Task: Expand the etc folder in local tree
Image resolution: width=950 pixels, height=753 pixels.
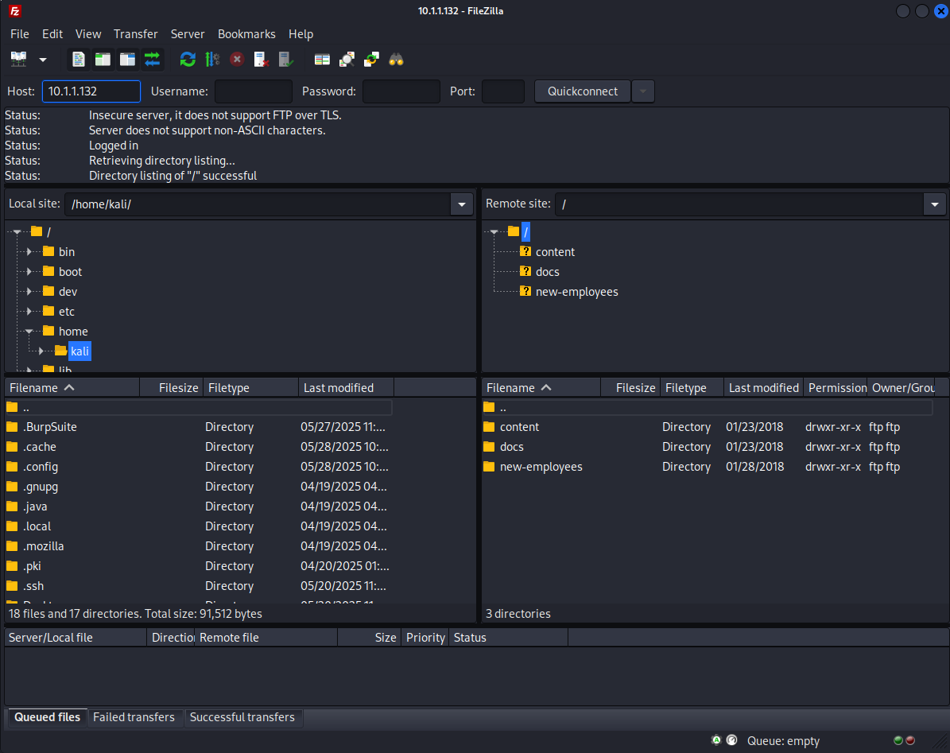Action: coord(29,312)
